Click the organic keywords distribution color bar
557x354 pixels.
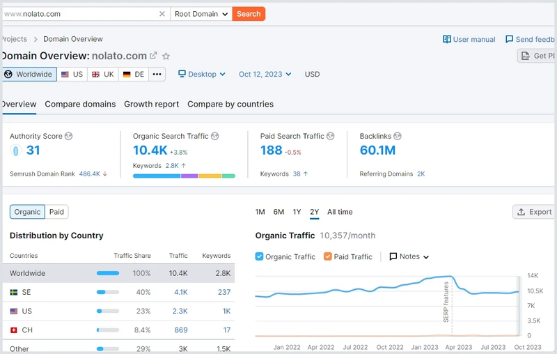(x=184, y=176)
